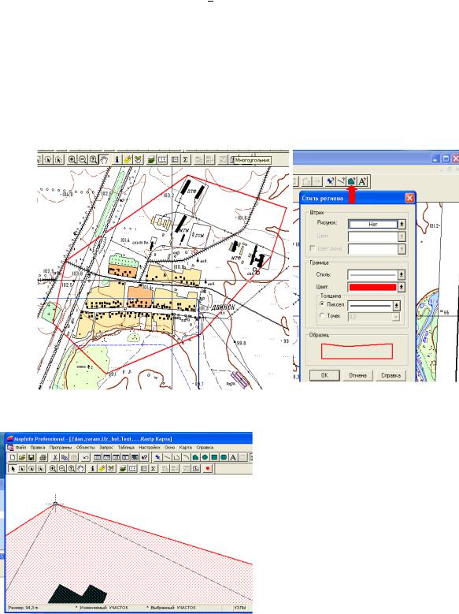This screenshot has width=459, height=614.
Task: Click the Cut scissors icon in the MapInfo Professional window
Action: click(55, 457)
